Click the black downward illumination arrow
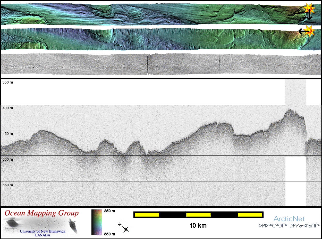This screenshot has width=322, height=239. [x=309, y=16]
